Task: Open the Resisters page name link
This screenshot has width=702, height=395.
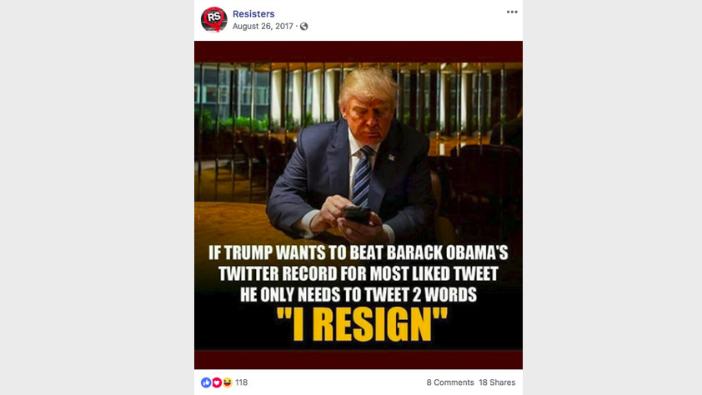Action: click(x=253, y=14)
